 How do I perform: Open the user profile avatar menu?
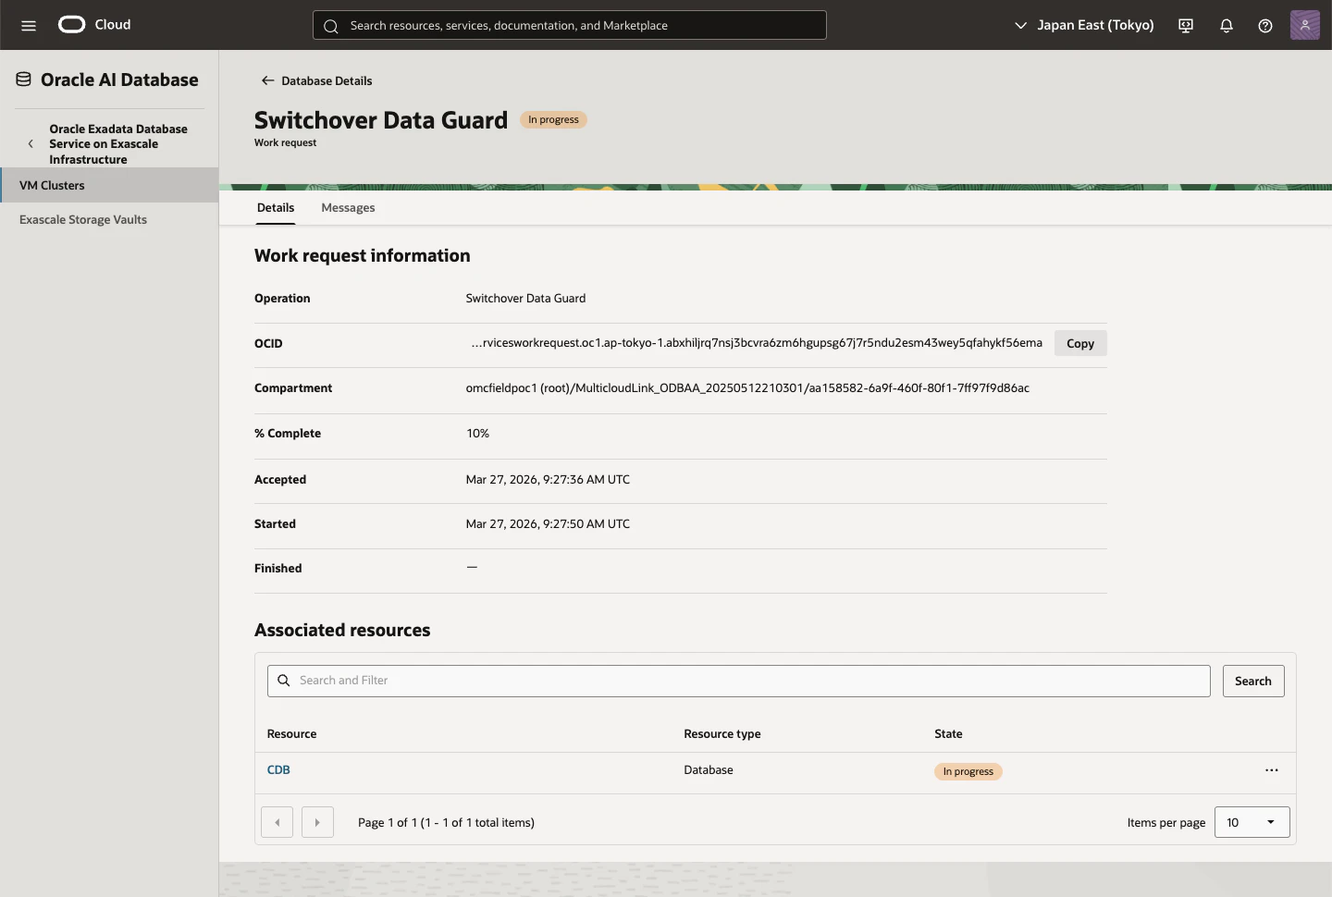click(x=1305, y=25)
